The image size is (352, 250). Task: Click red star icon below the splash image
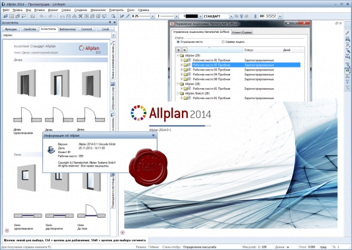123,232
